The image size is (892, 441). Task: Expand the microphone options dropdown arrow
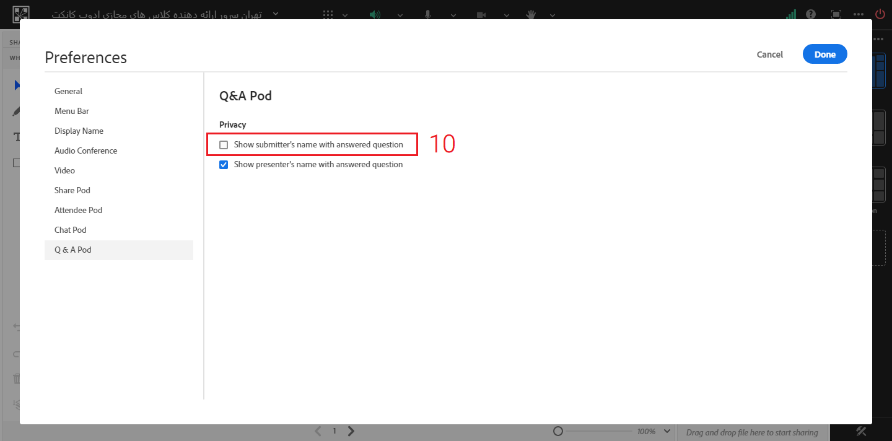(453, 15)
